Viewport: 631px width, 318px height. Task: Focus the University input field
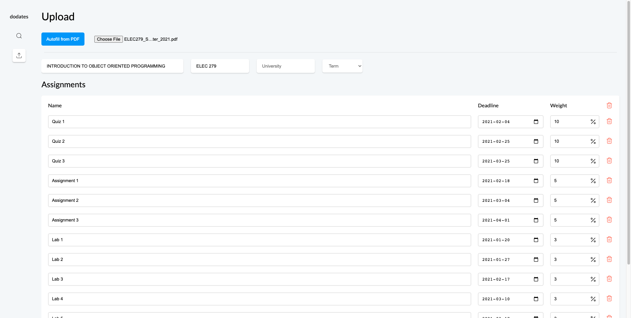pyautogui.click(x=286, y=66)
